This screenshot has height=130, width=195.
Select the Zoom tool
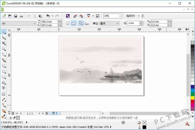tap(4, 49)
